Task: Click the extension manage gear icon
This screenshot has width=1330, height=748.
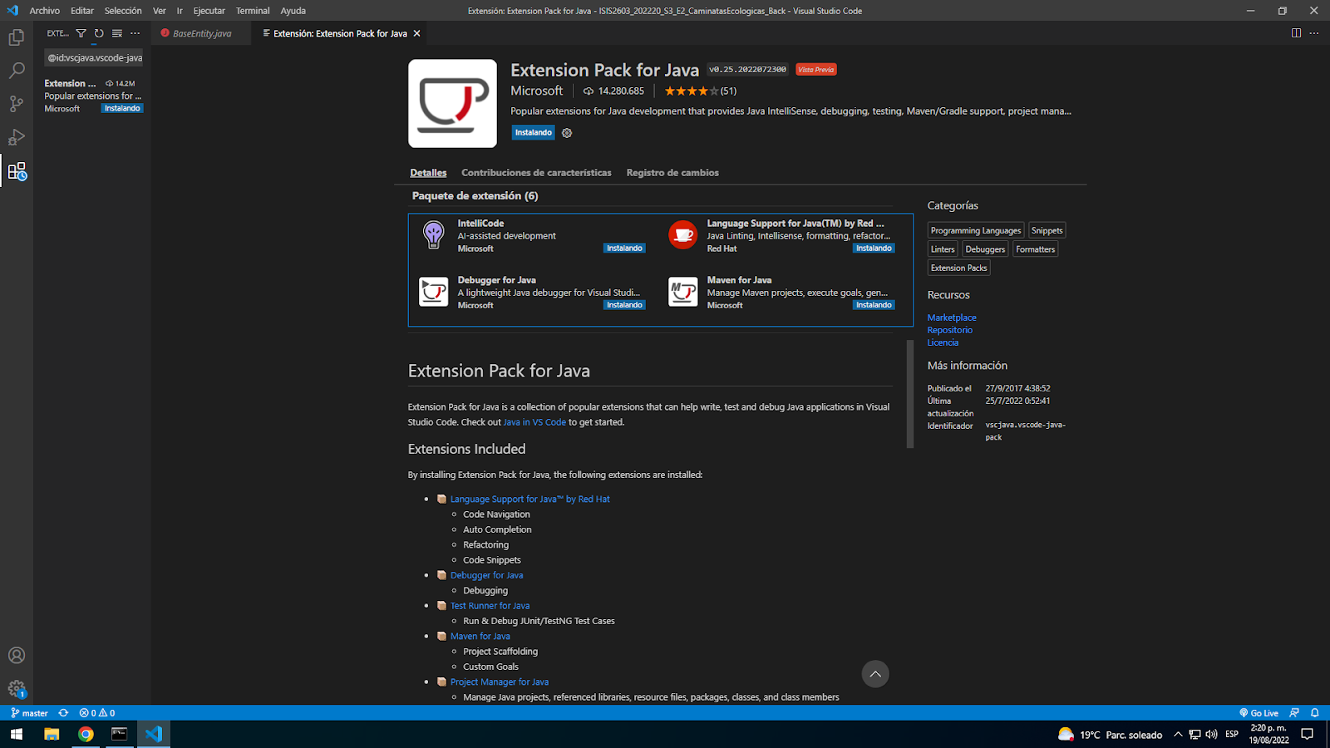Action: point(567,133)
